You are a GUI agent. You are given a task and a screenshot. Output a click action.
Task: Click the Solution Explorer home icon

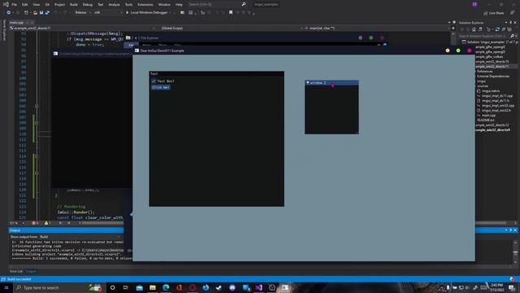click(474, 29)
